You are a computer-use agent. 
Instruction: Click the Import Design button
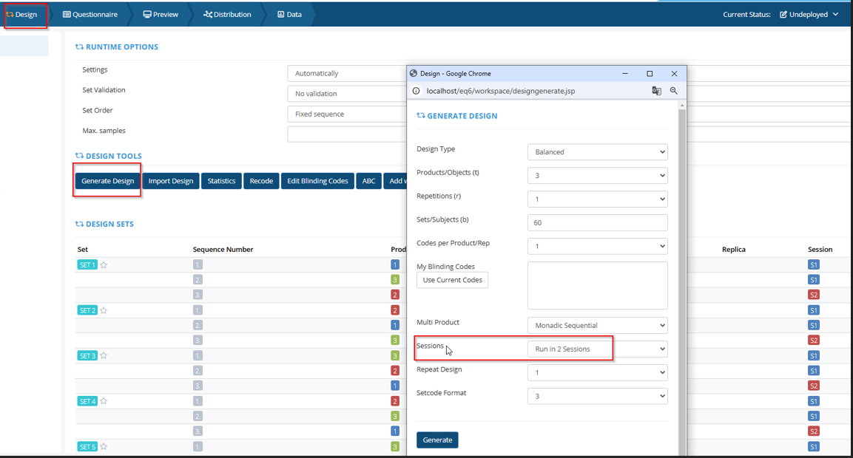tap(170, 181)
